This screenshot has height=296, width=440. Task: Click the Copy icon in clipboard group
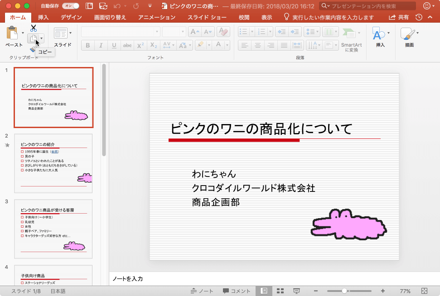tap(33, 39)
